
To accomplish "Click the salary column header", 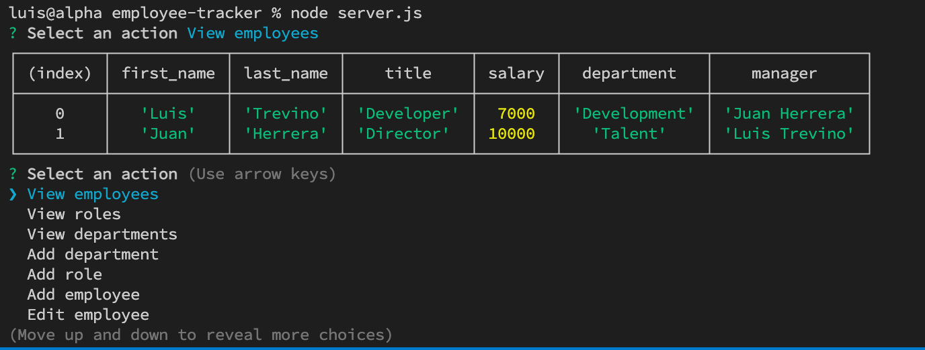I will coord(516,74).
